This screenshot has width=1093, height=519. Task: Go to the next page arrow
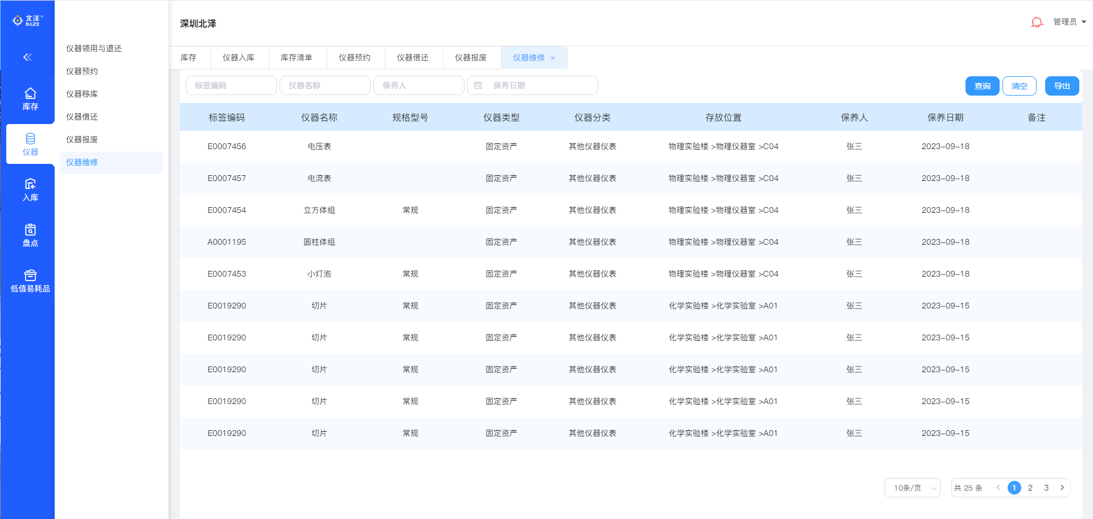[x=1062, y=488]
